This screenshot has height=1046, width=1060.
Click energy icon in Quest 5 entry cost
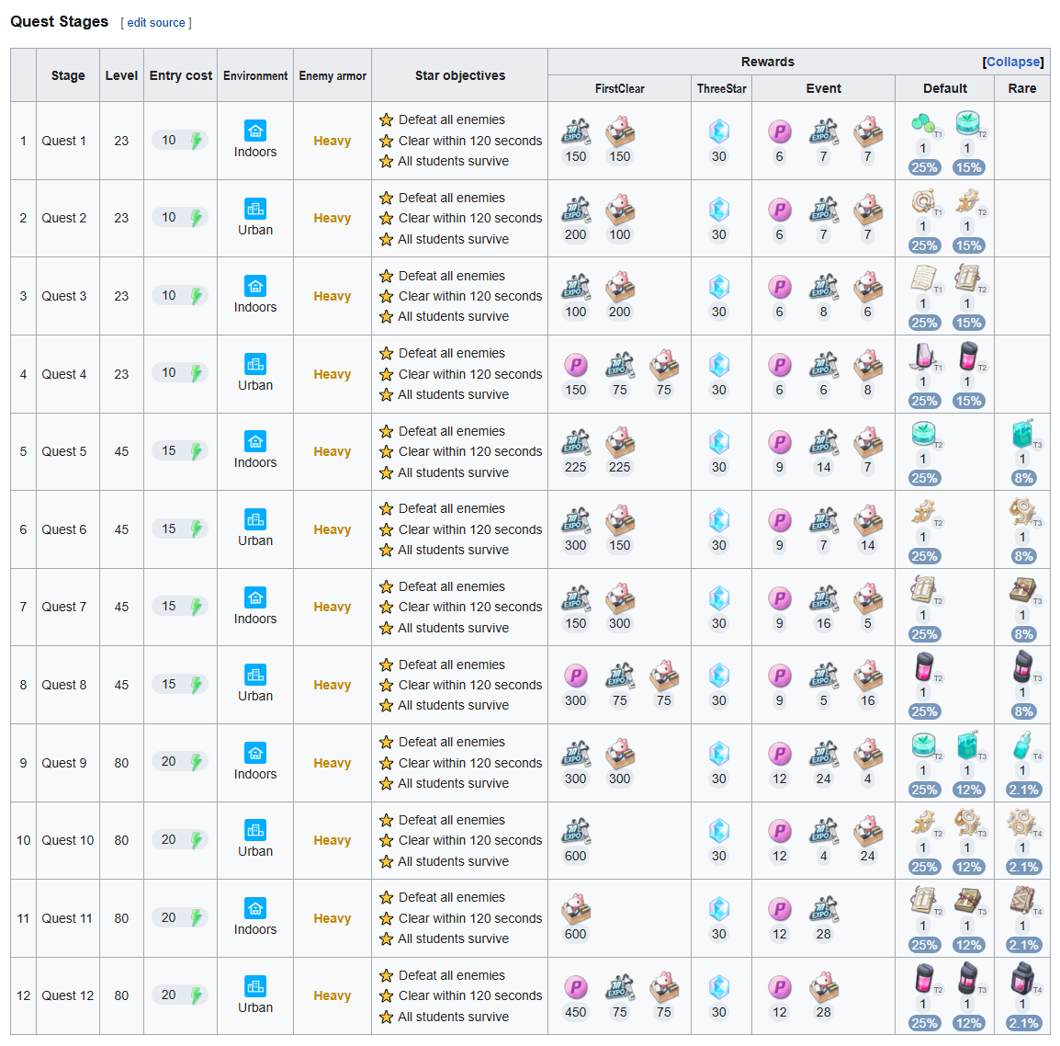pos(196,451)
